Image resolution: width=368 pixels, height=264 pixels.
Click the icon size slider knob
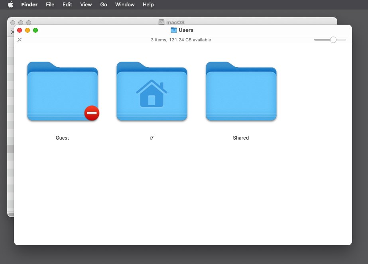click(333, 40)
